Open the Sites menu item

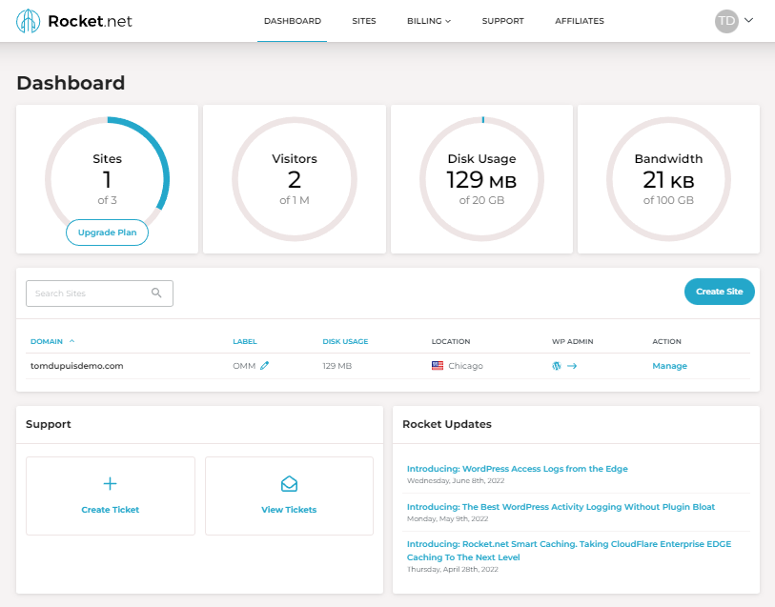point(364,20)
